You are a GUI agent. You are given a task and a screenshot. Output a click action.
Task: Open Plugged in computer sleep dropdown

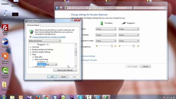[x=129, y=41]
